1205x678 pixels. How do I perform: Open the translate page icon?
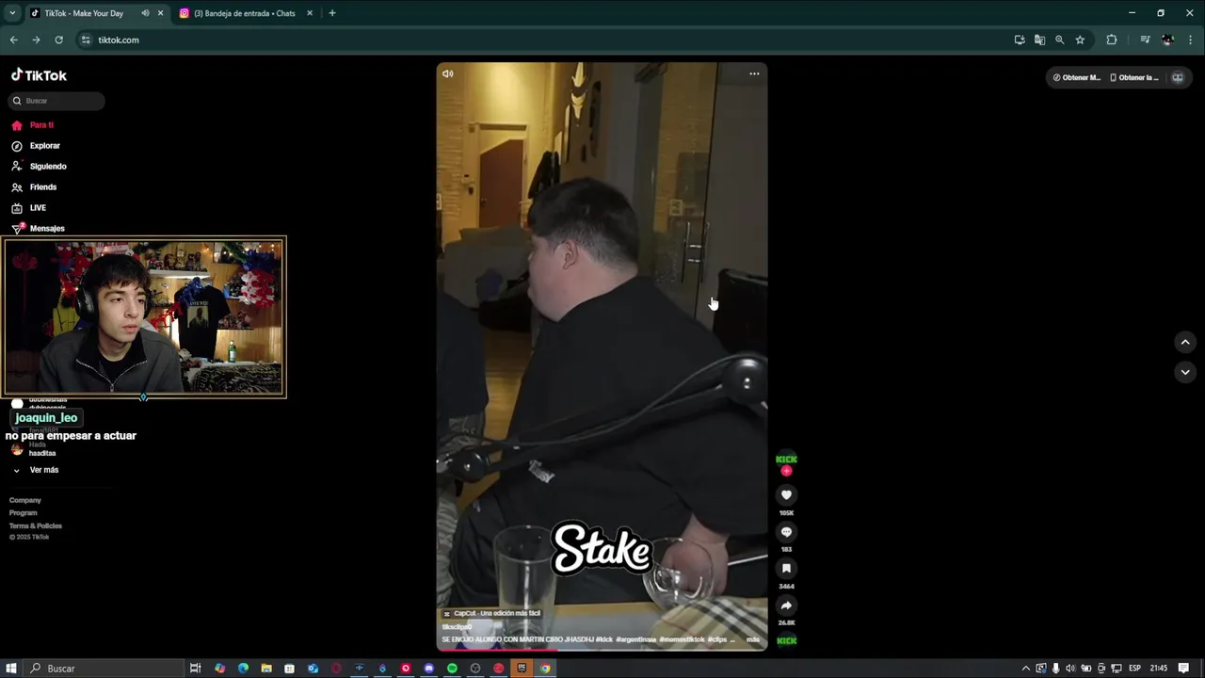1039,40
